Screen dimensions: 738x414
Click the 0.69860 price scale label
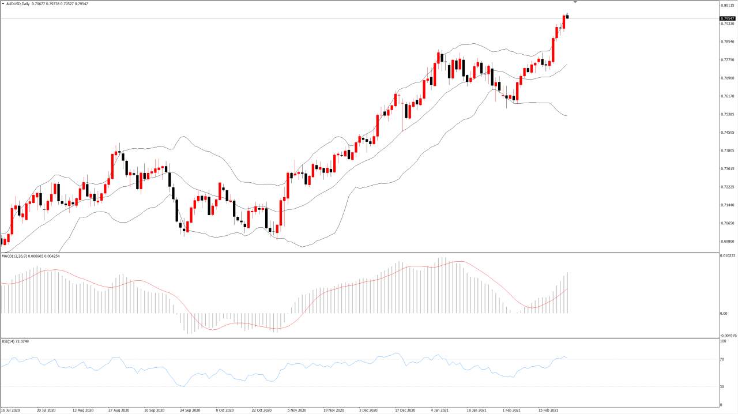point(728,242)
